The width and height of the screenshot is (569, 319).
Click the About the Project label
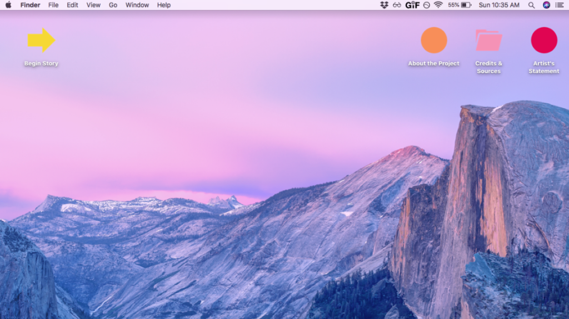point(433,63)
